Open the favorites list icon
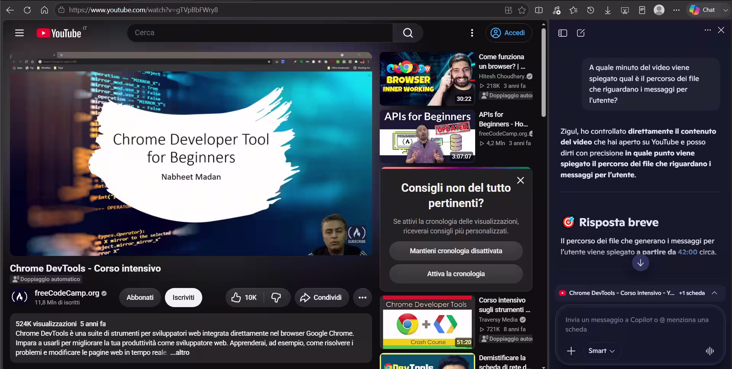The width and height of the screenshot is (732, 369). tap(573, 10)
